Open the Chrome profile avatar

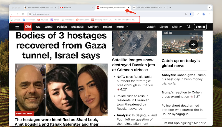204,14
